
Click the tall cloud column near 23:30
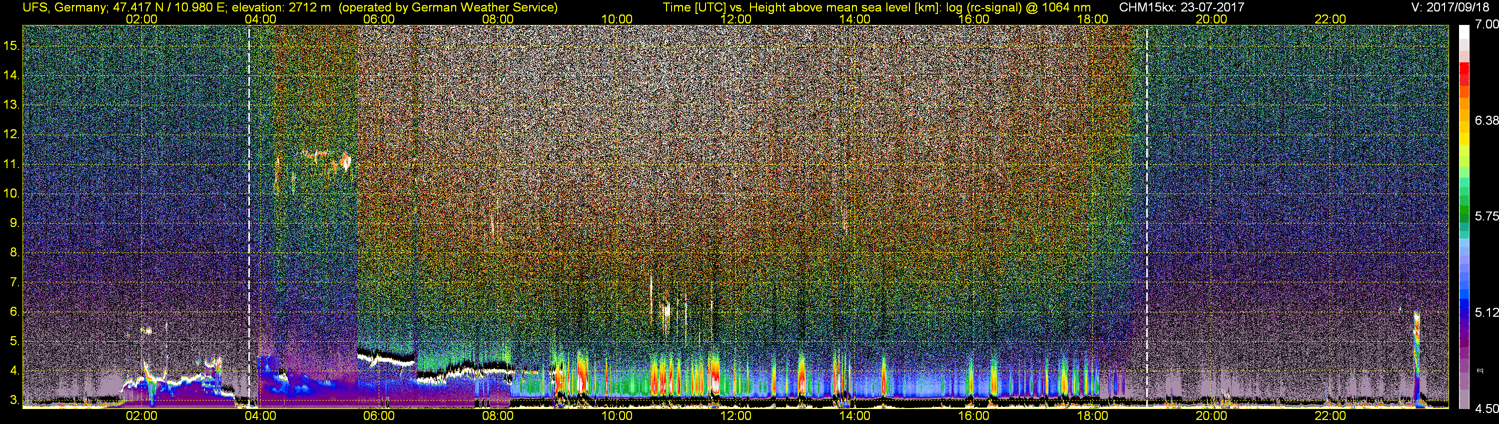(x=1417, y=357)
